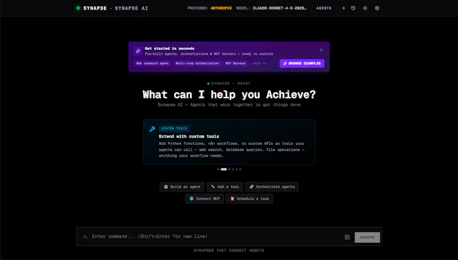Click the plus new session icon
Image resolution: width=458 pixels, height=260 pixels.
click(343, 8)
